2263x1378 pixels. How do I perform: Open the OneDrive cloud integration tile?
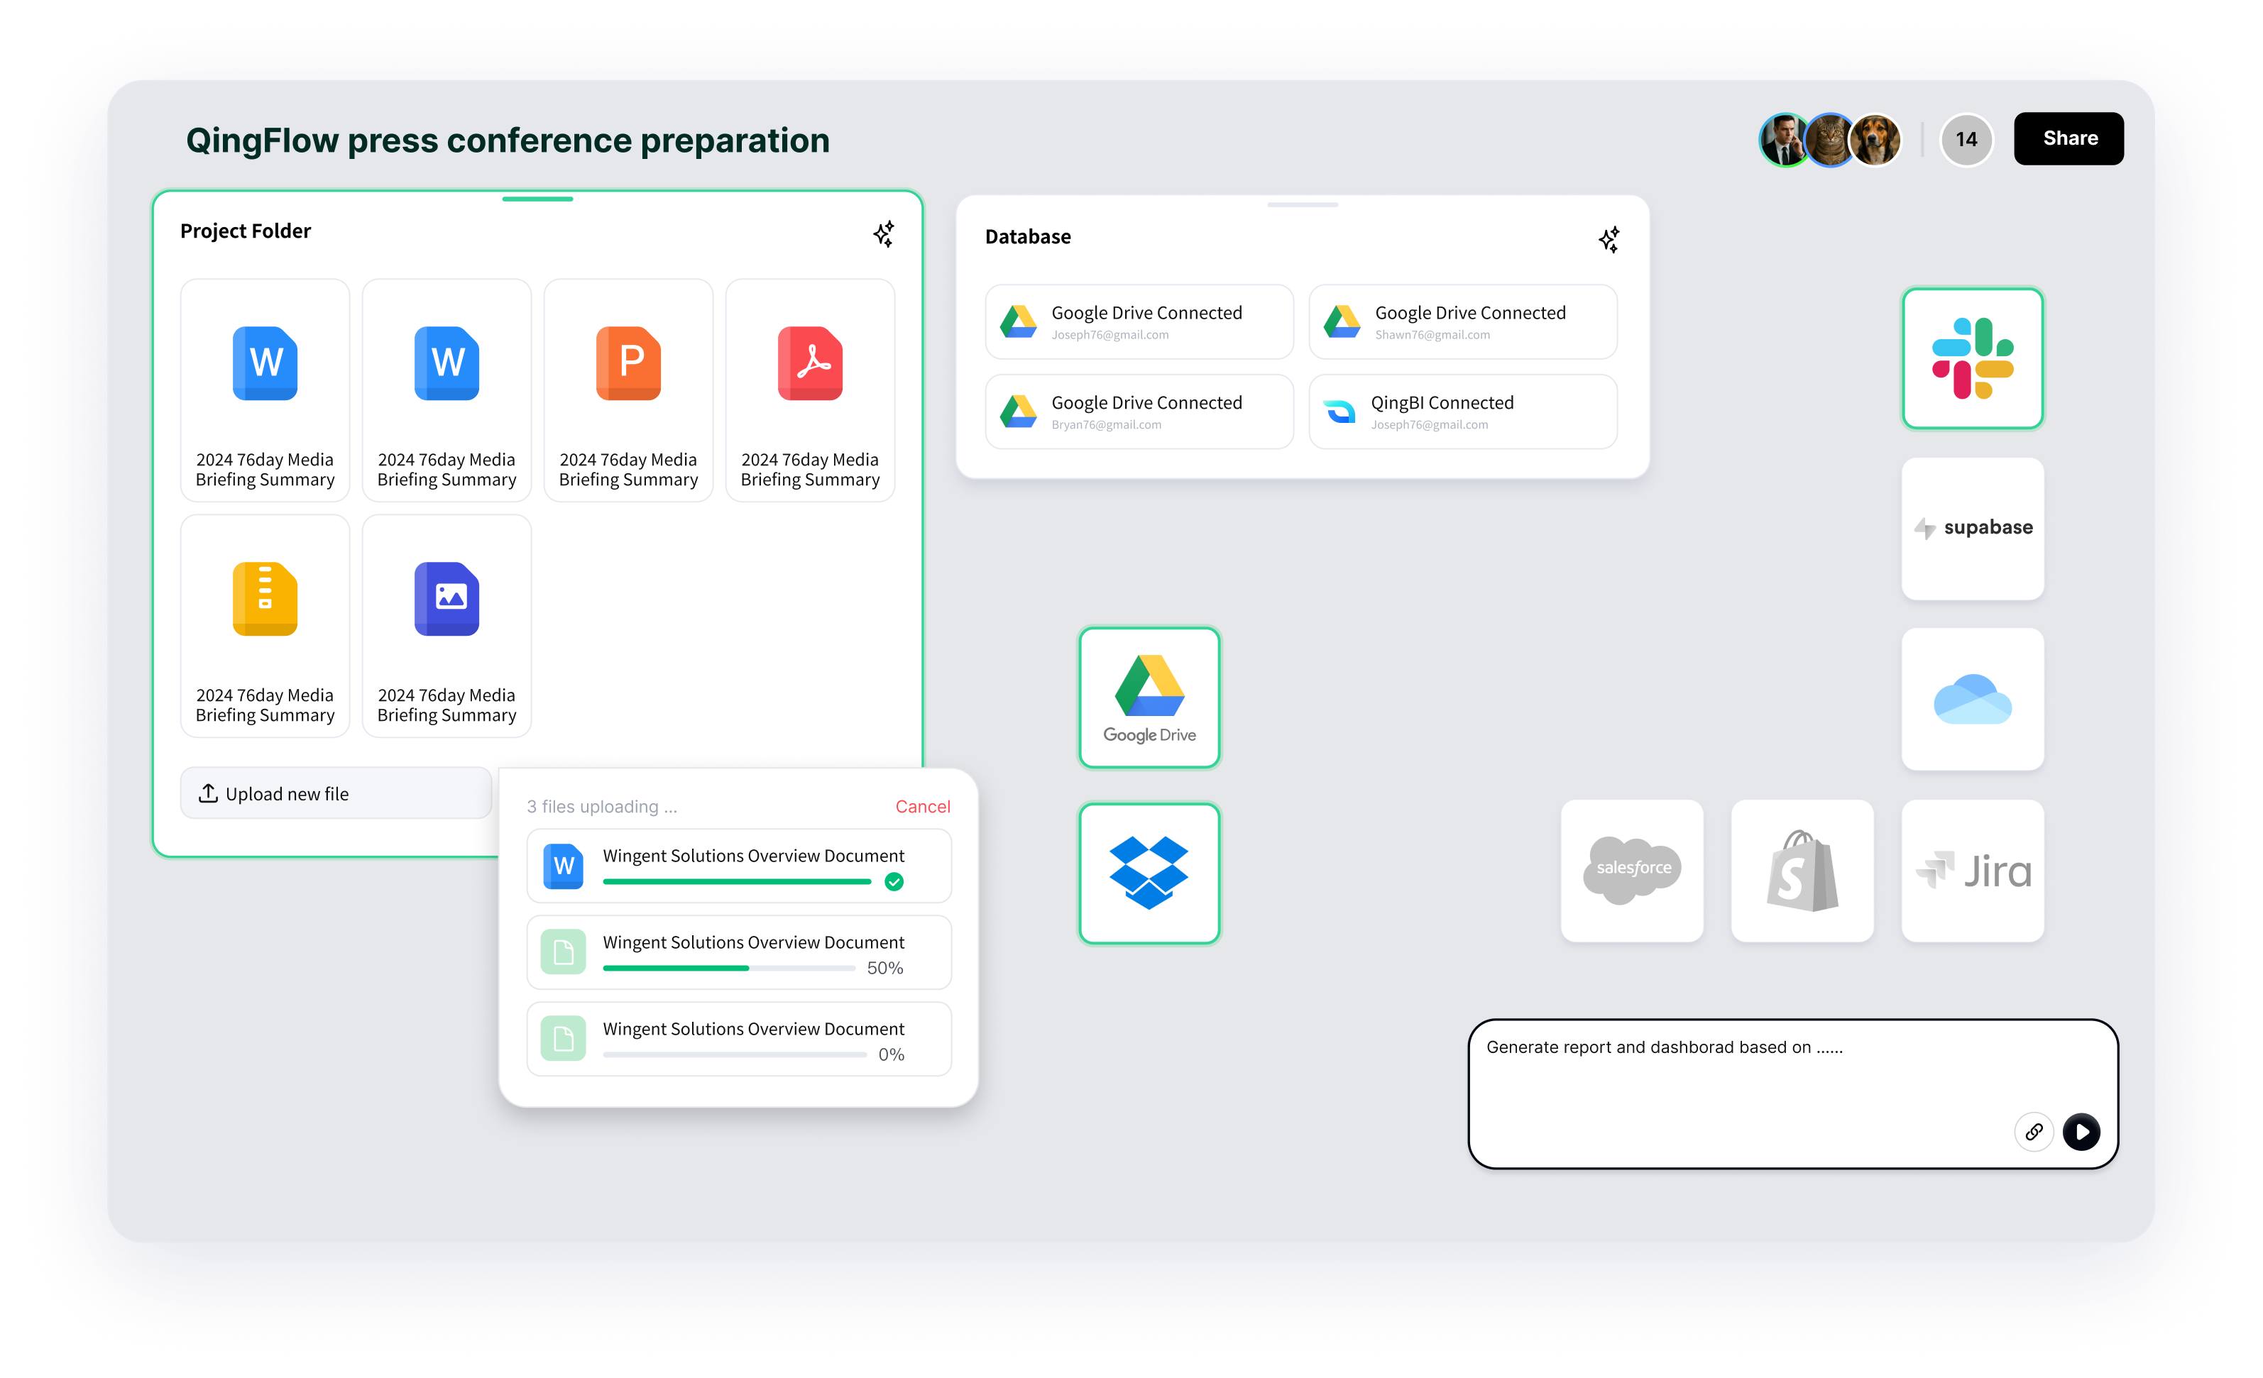click(x=1972, y=699)
